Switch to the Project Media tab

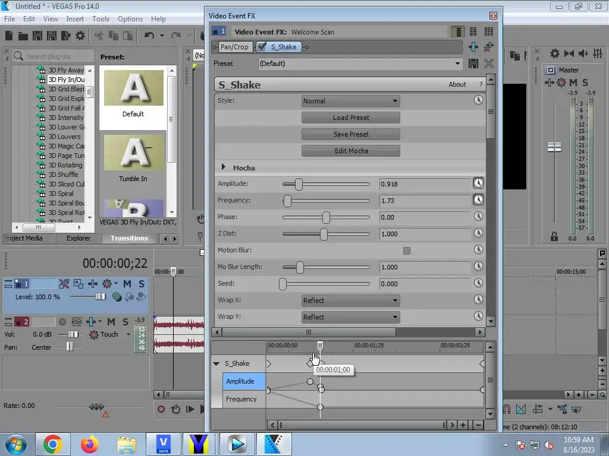23,238
